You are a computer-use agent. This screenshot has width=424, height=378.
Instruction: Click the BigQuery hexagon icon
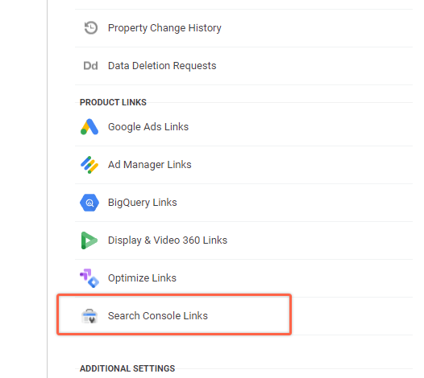point(89,203)
